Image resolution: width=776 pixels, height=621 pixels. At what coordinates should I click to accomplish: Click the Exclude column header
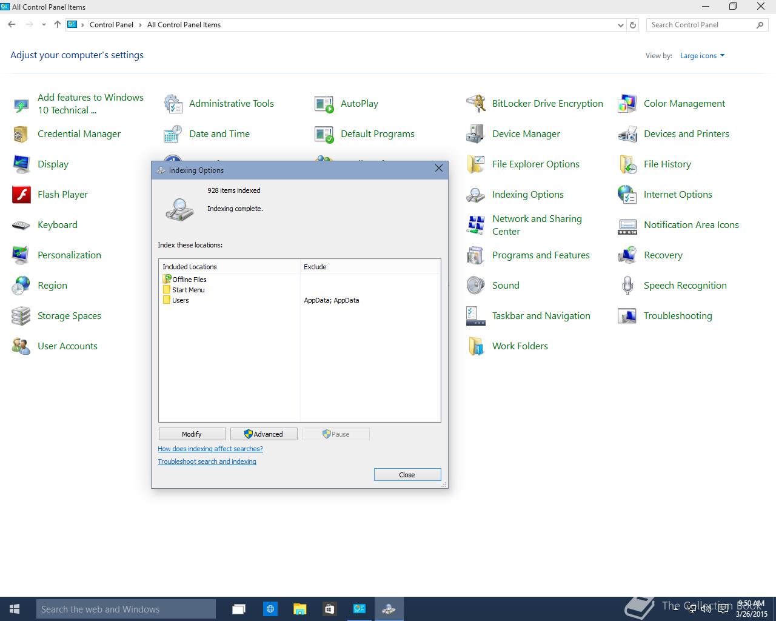pyautogui.click(x=370, y=267)
